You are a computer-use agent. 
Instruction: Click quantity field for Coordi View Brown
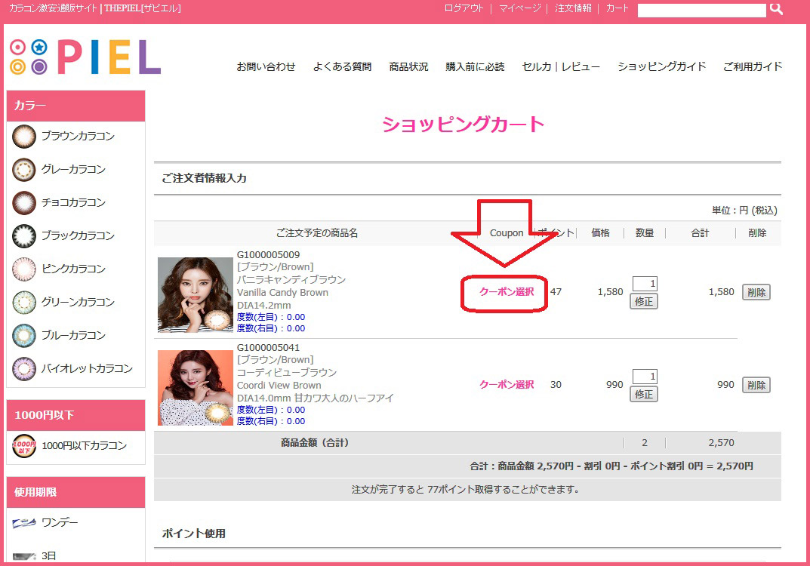click(x=644, y=377)
